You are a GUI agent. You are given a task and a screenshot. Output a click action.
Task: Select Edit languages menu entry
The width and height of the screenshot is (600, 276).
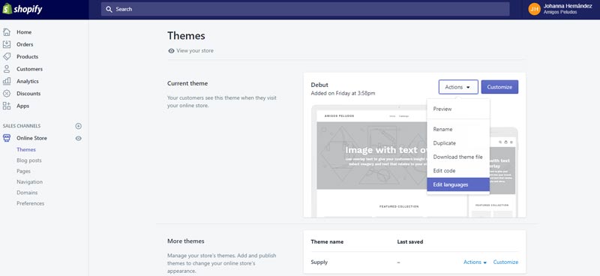(458, 184)
